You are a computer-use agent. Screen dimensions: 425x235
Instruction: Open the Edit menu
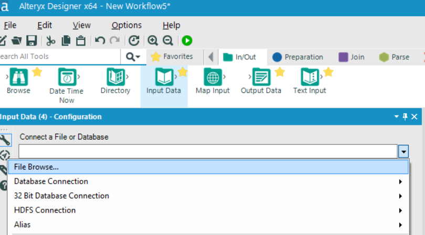pos(45,25)
